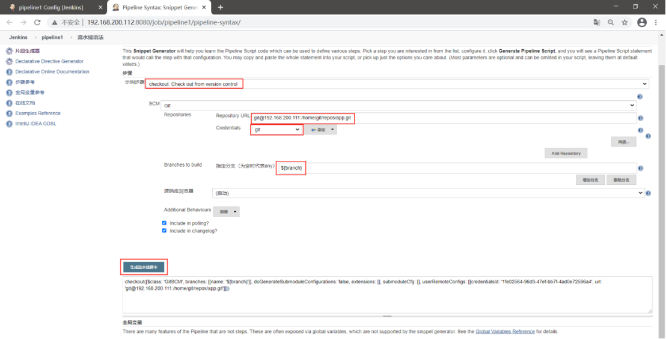Open help for 源码库浏览器 dropdown
Screen dimensions: 666x339
pyautogui.click(x=648, y=193)
